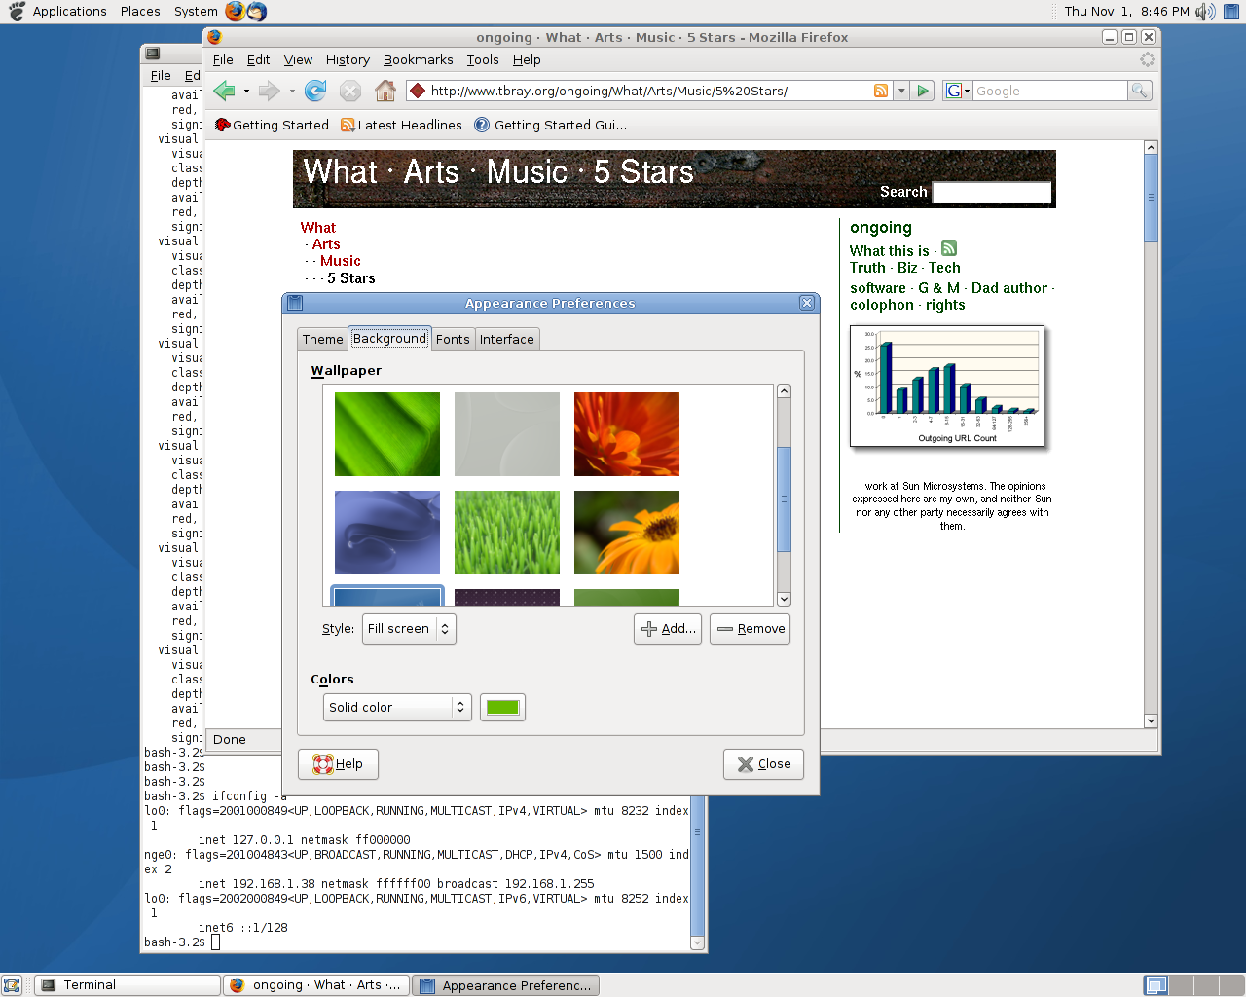Select the gray swirl wallpaper
Screen dimensions: 1246x997
pos(507,434)
